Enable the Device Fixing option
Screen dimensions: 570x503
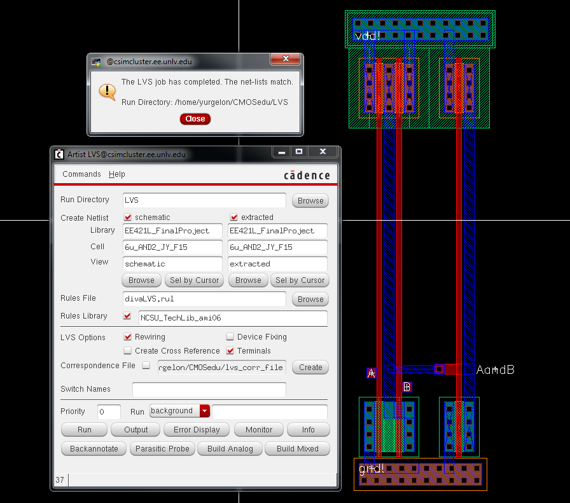tap(230, 336)
